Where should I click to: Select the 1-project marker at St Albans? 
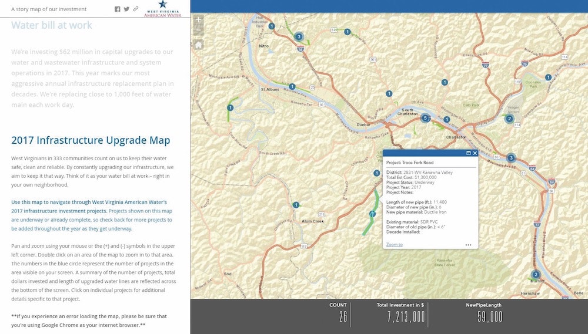(x=292, y=86)
